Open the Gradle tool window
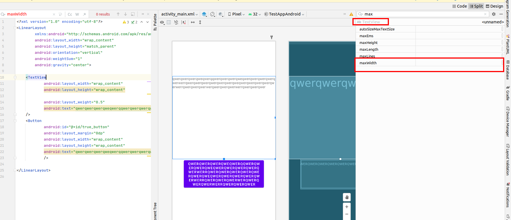 tap(508, 93)
